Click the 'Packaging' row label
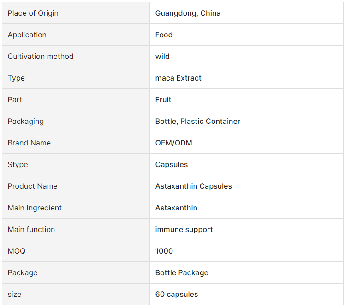 (26, 121)
